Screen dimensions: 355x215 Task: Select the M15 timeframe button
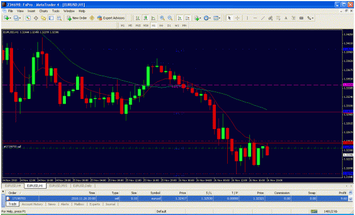(x=138, y=26)
